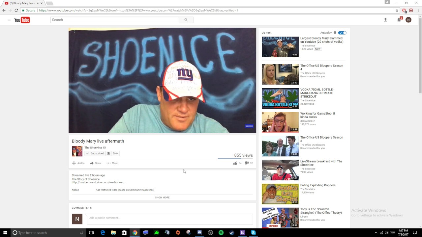This screenshot has width=422, height=237.
Task: Show hidden system tray icons
Action: point(376,233)
